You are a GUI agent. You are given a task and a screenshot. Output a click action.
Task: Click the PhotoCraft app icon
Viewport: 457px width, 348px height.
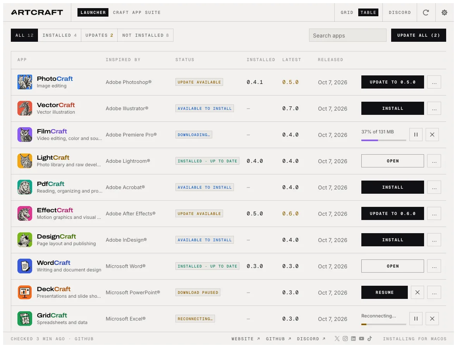[x=24, y=82]
